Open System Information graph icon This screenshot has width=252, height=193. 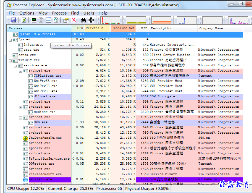point(34,20)
